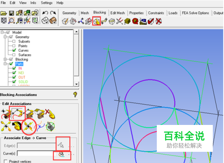Open blocking file dropdown icon
The width and height of the screenshot is (224, 163).
coord(35,13)
